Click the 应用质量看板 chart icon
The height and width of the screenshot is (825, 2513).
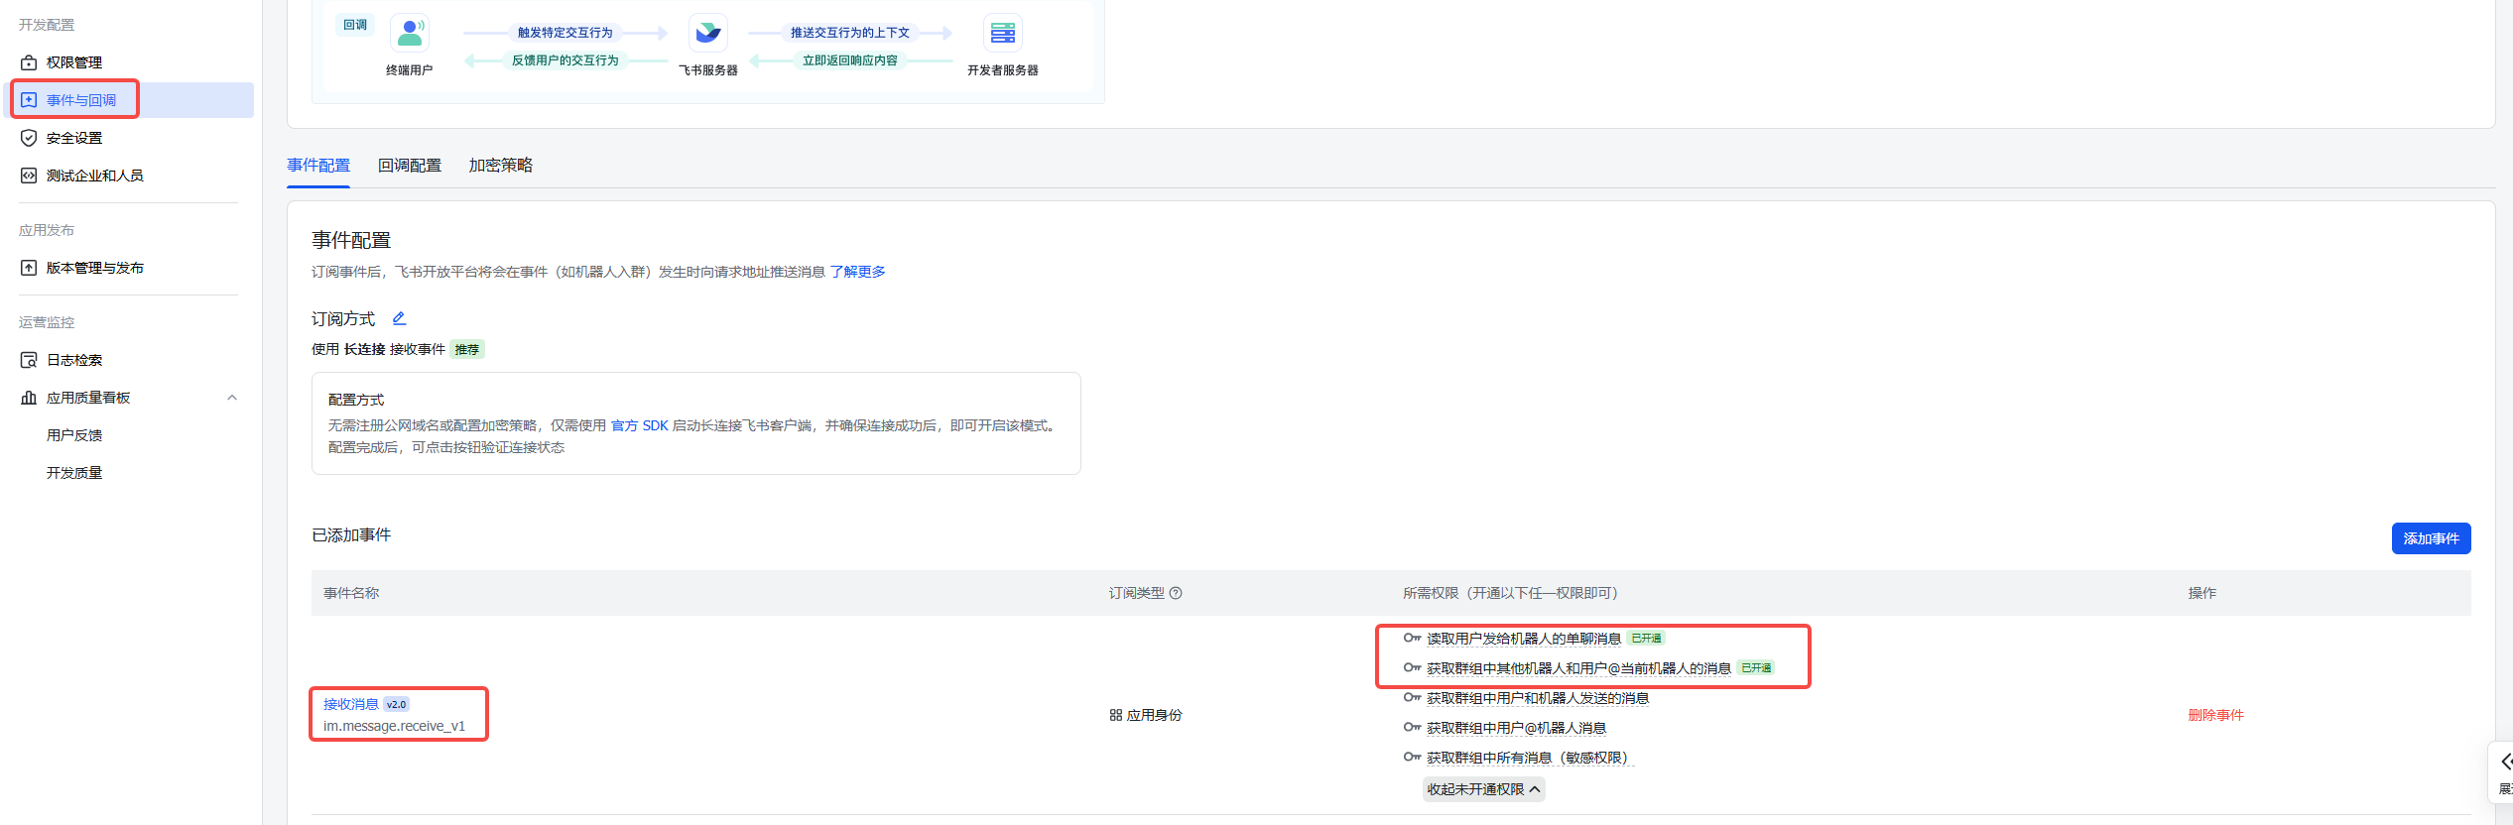click(29, 398)
